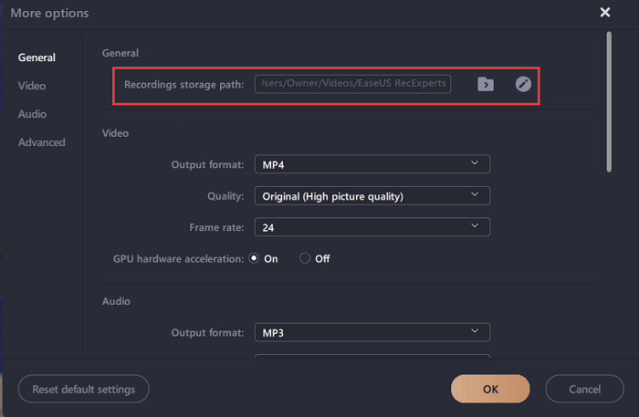Click the edit storage path pencil icon
Image resolution: width=639 pixels, height=417 pixels.
523,84
